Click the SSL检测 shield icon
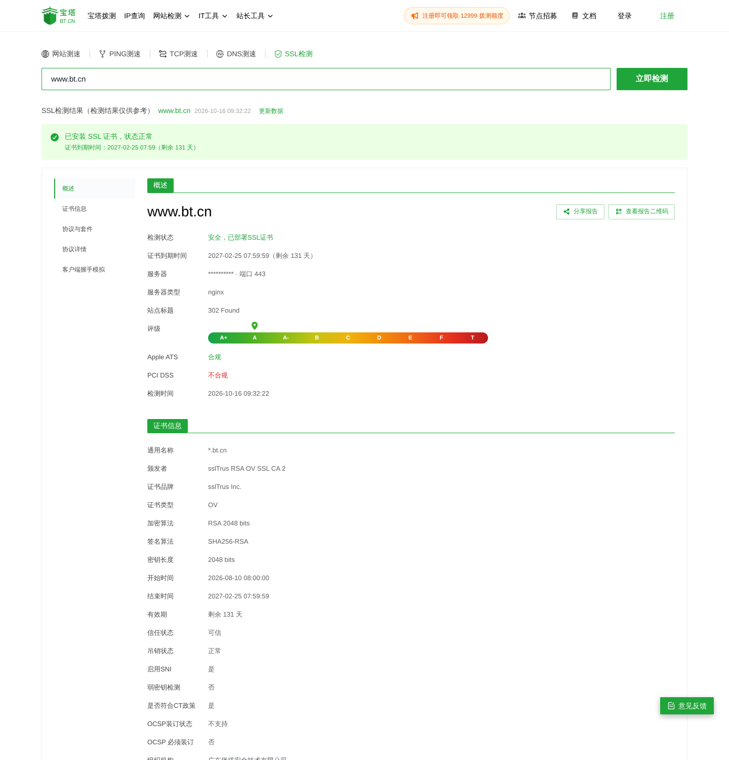Screen dimensions: 729x760 (x=278, y=54)
